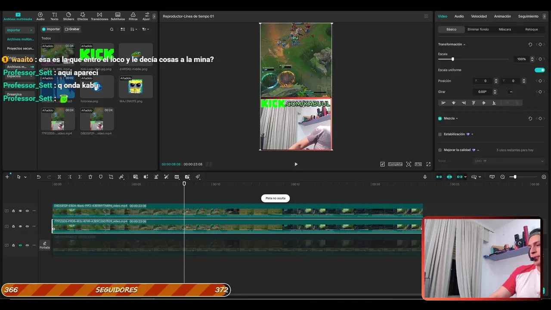Image resolution: width=551 pixels, height=310 pixels.
Task: Click the zoom in timeline magnifier
Action: pyautogui.click(x=544, y=177)
